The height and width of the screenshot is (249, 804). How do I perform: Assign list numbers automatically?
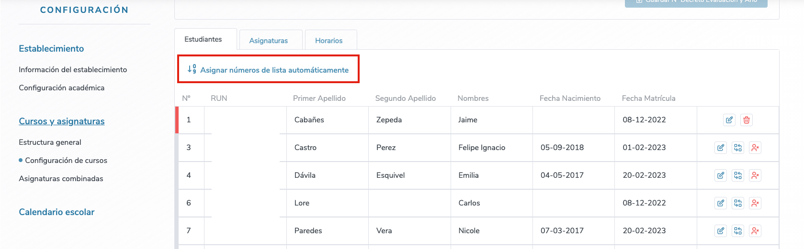coord(268,70)
